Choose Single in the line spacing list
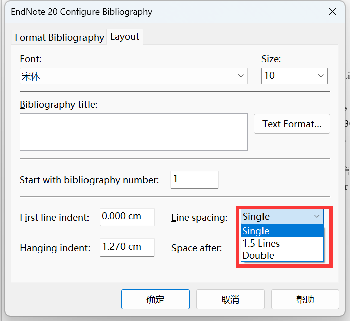350x321 pixels. [282, 231]
